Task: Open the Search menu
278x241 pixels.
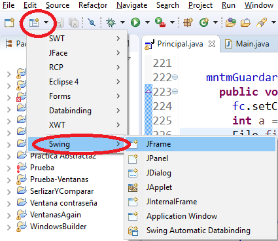Action: point(167,5)
